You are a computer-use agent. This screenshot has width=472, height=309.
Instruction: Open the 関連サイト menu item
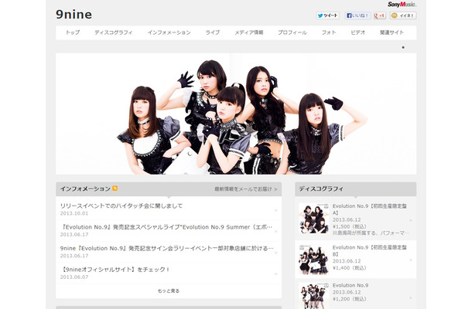[x=392, y=32]
